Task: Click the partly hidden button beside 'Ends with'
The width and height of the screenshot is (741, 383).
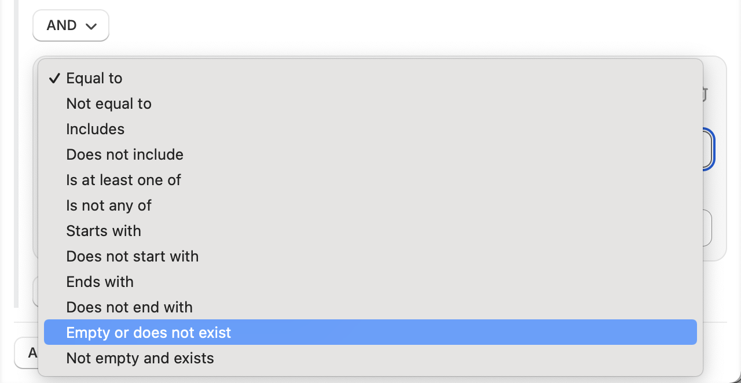Action: 35,291
